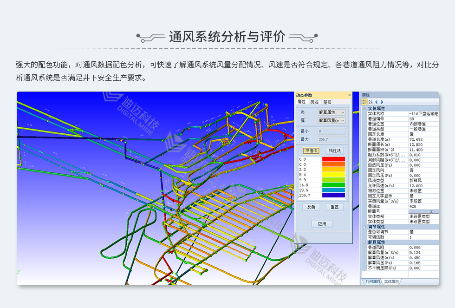Screen dimensions: 455x308
Task: Switch to the 图层 tab
Action: click(x=327, y=102)
